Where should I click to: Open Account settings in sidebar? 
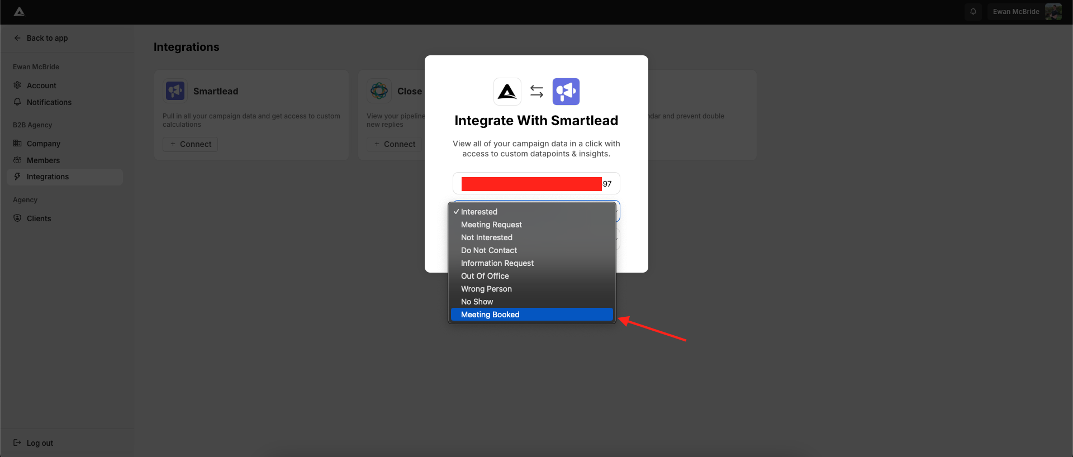(41, 85)
